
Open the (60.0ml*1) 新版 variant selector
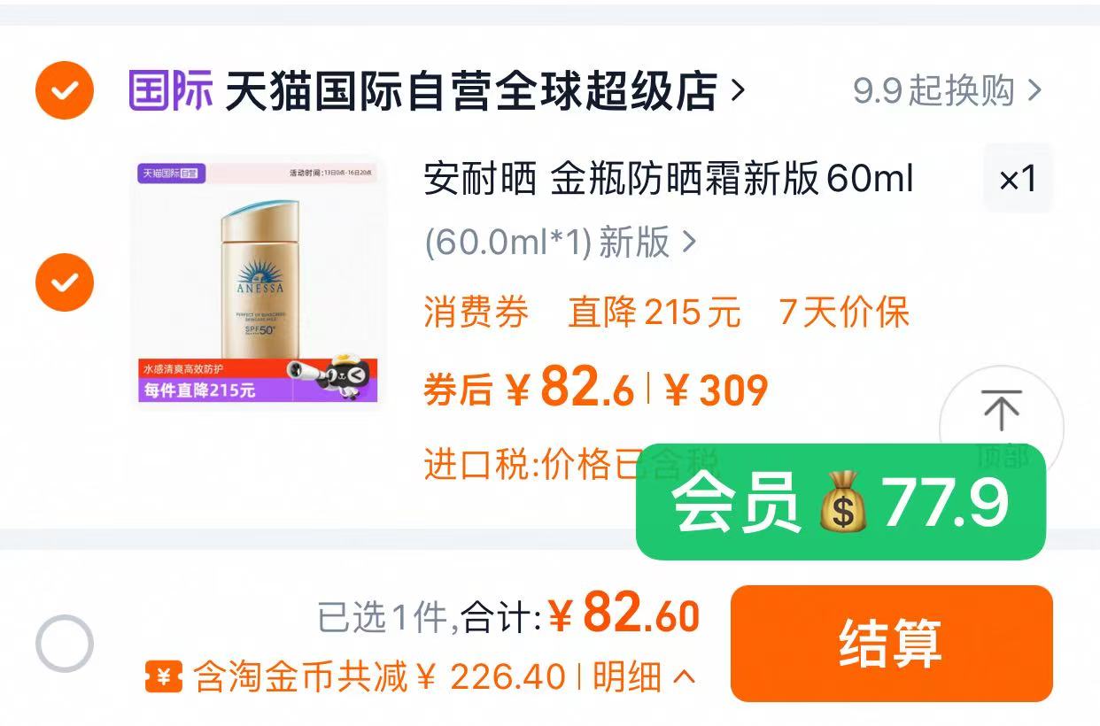click(561, 243)
